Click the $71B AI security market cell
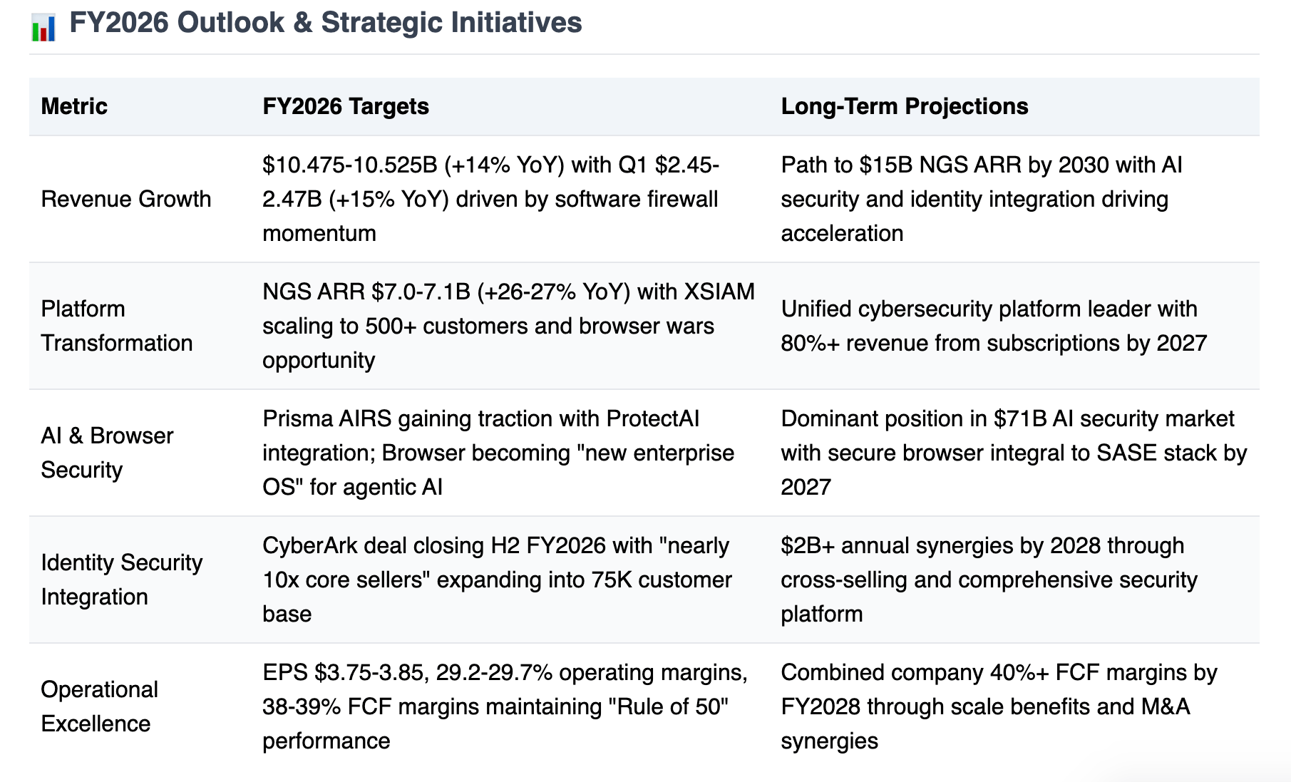The width and height of the screenshot is (1291, 782). click(x=1014, y=453)
